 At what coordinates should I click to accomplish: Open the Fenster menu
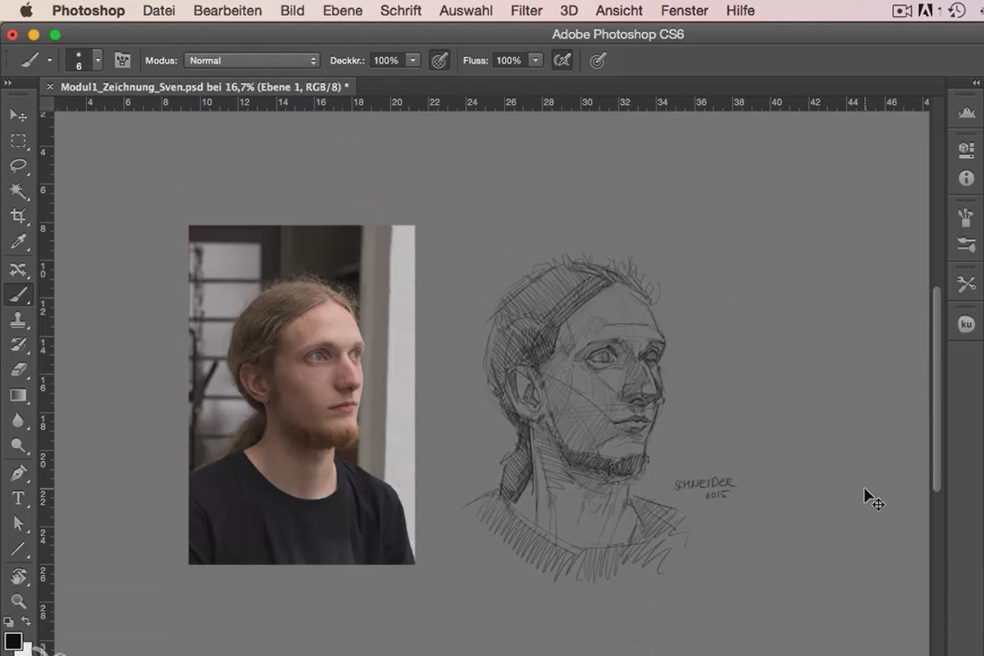pyautogui.click(x=685, y=11)
